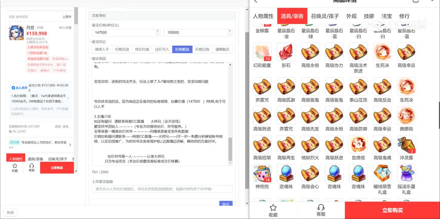Select the 淬灵露 bottle item
This screenshot has height=219, width=440.
pos(406,144)
